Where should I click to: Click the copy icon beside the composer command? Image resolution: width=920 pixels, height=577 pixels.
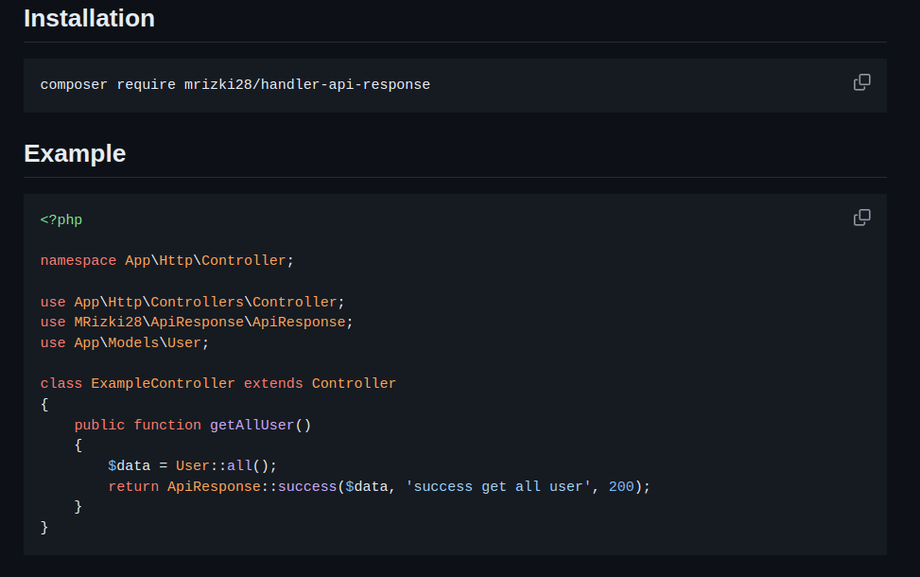[x=861, y=82]
